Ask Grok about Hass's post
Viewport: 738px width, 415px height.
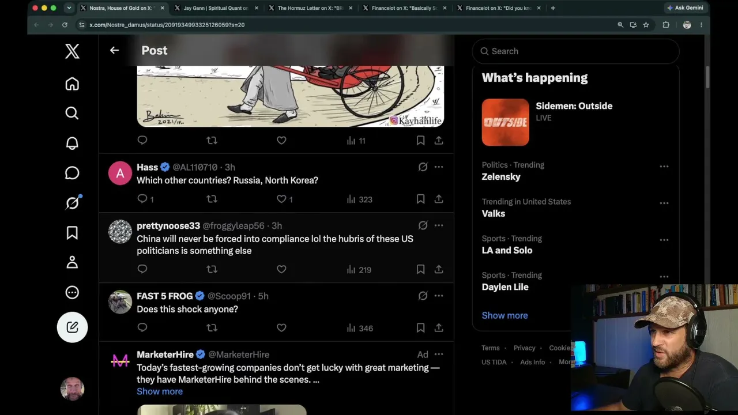(x=423, y=167)
